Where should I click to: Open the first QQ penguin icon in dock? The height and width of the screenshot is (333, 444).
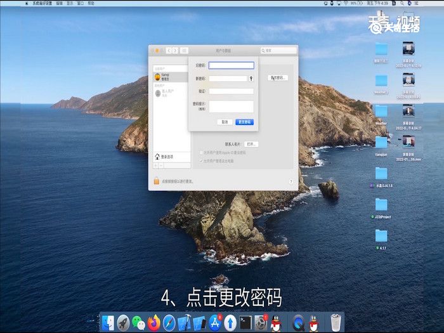click(276, 323)
